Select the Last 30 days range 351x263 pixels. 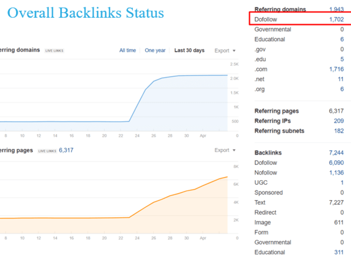pyautogui.click(x=190, y=50)
